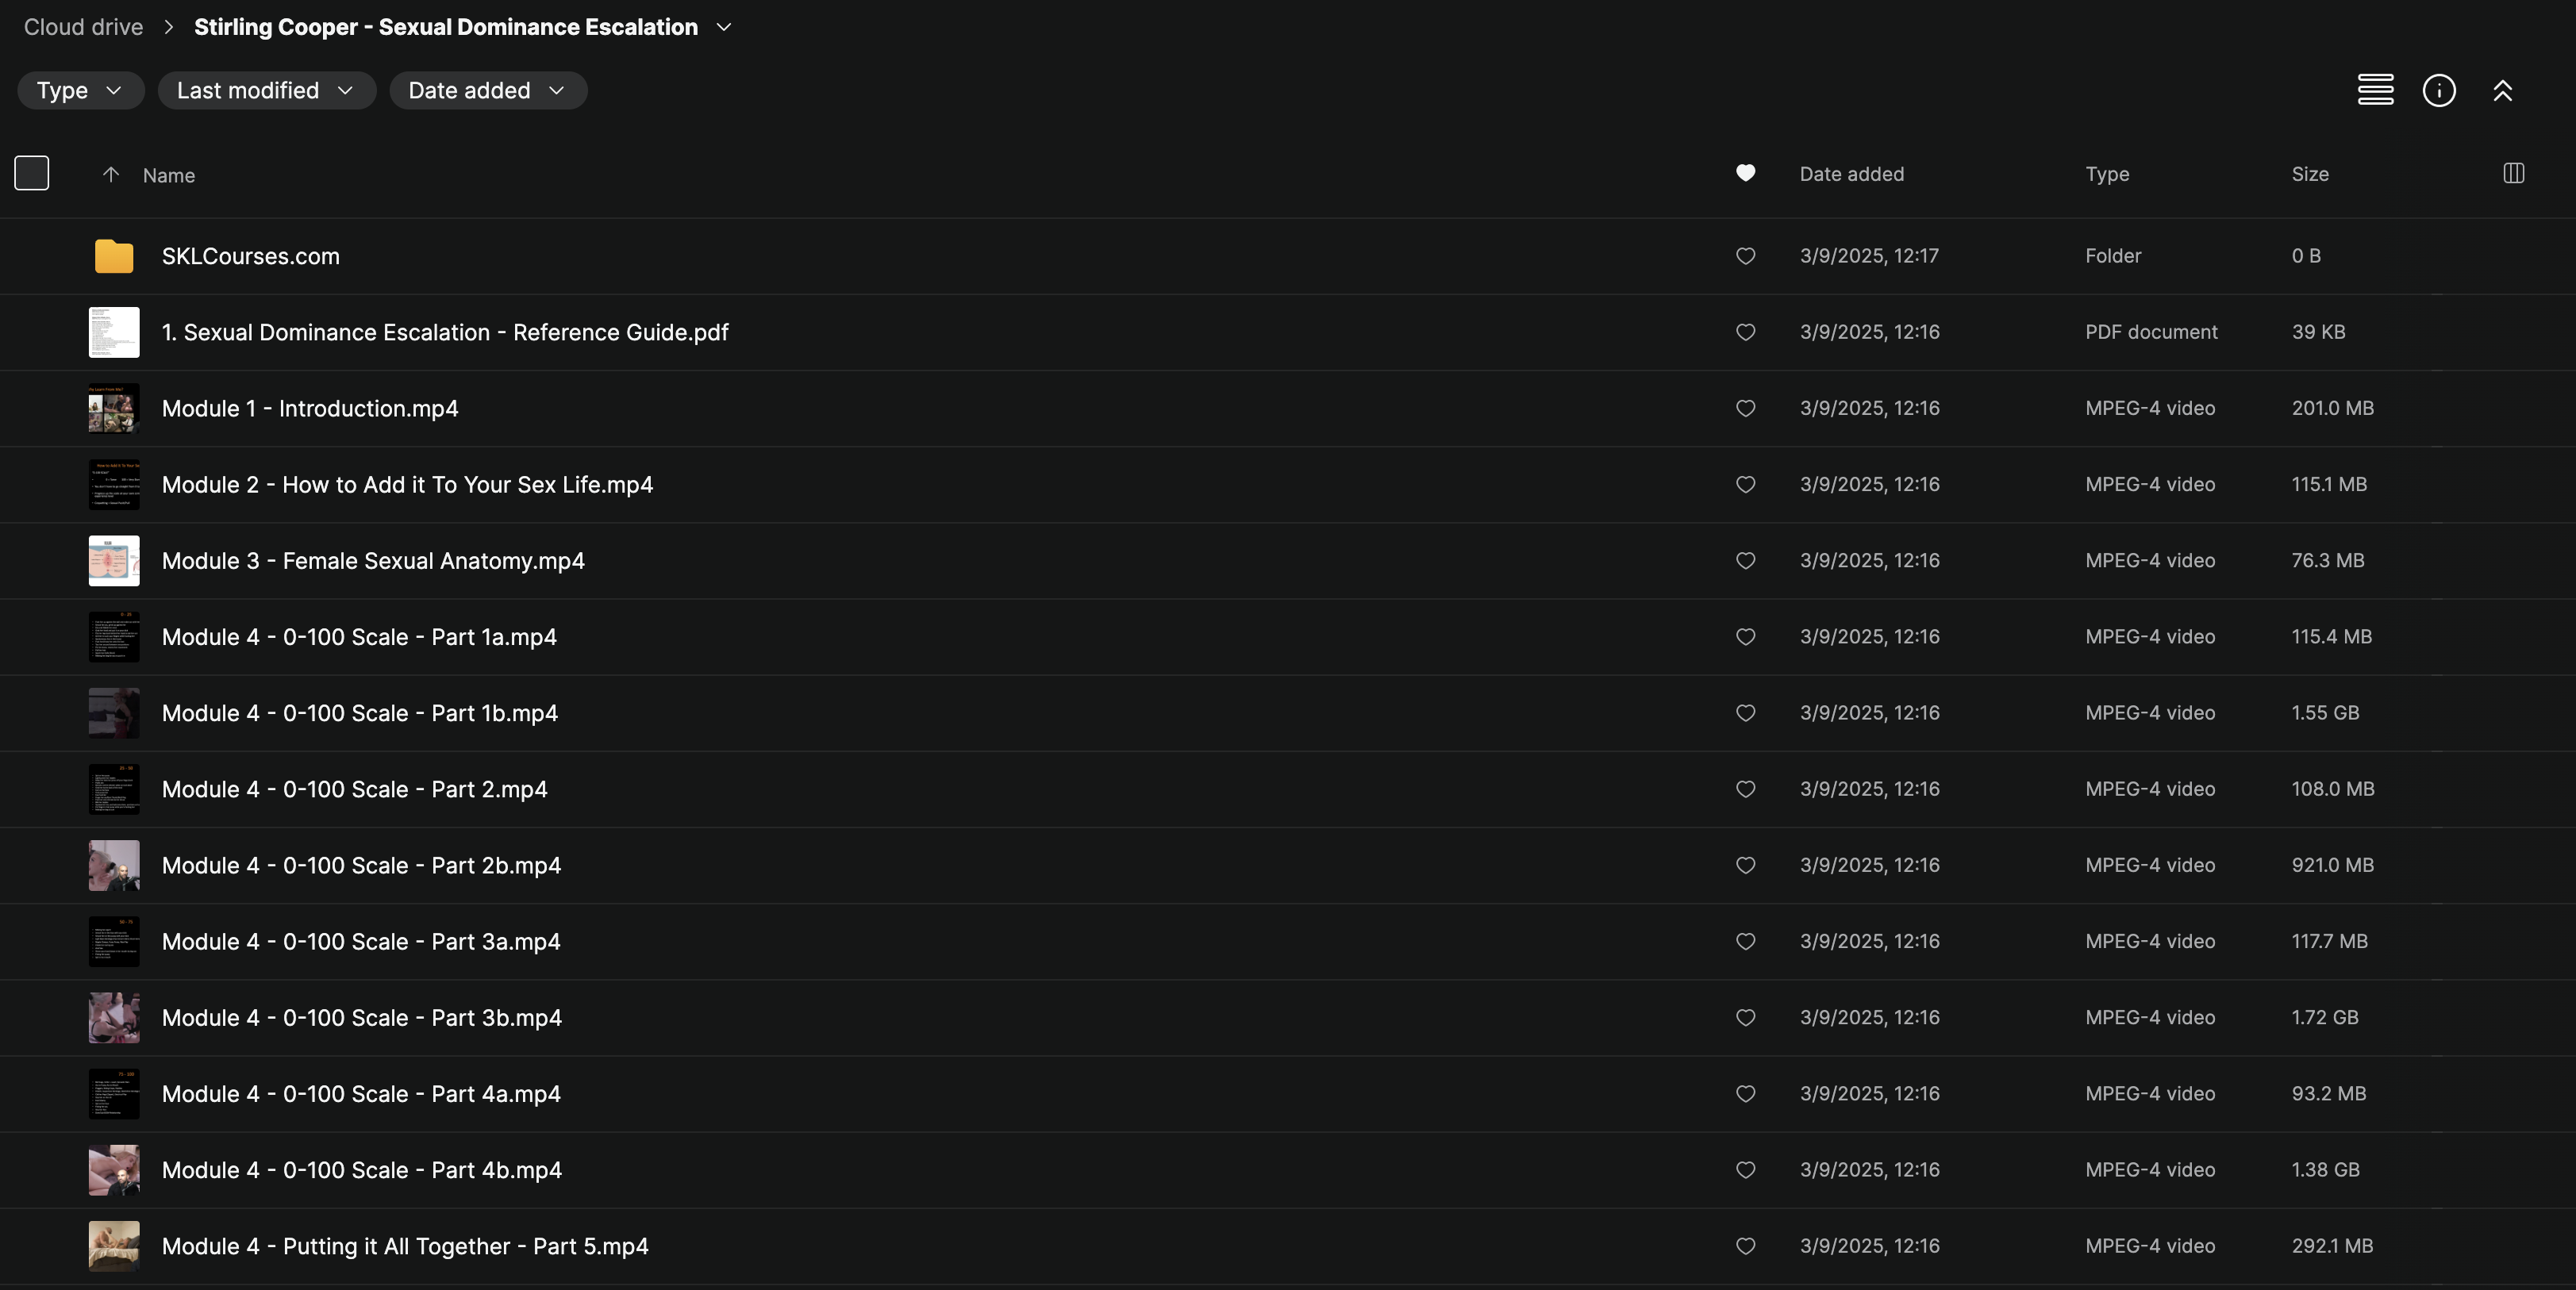Click the double-chevron collapse icon
Viewport: 2576px width, 1290px height.
tap(2502, 90)
